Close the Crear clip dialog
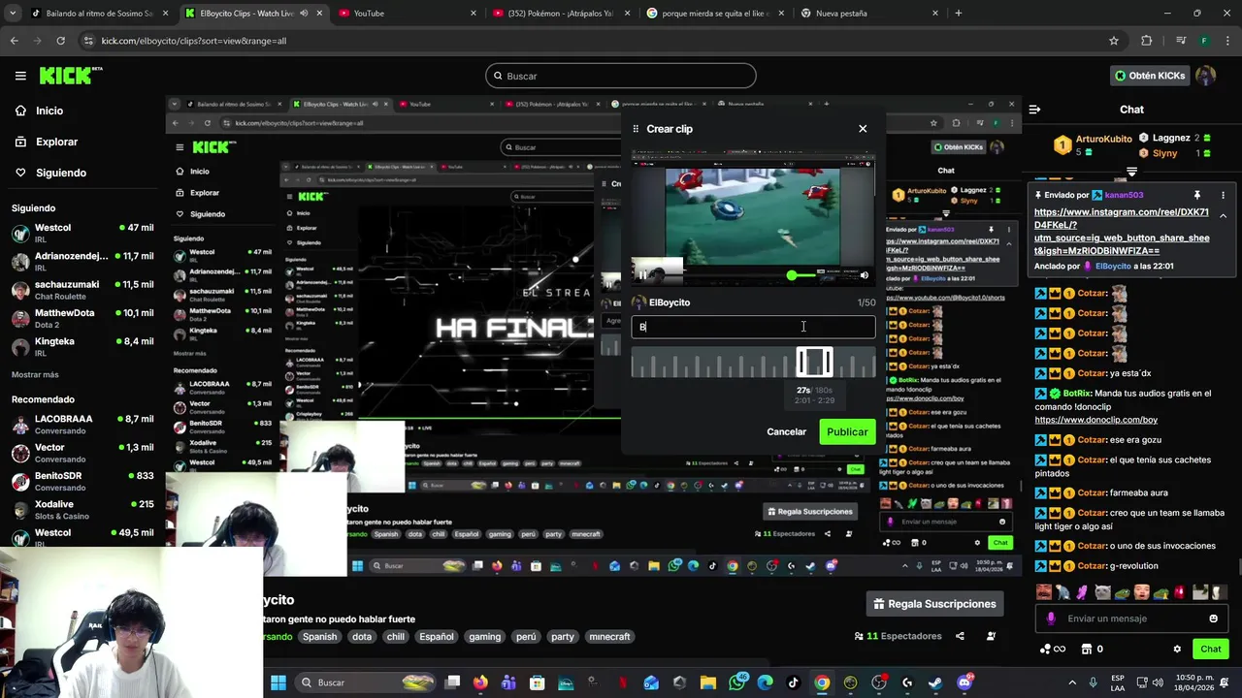 (x=863, y=128)
